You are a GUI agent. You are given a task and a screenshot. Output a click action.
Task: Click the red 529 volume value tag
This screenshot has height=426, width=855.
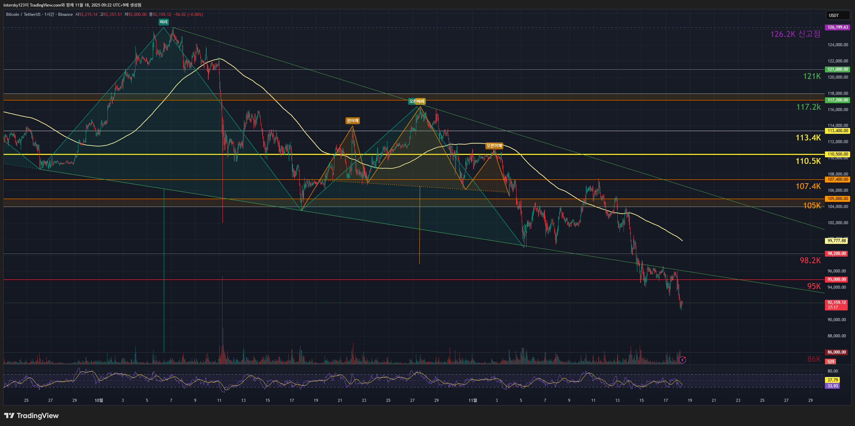click(831, 362)
